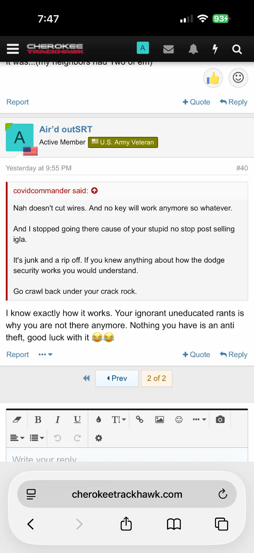Toggle bold formatting in reply editor
The width and height of the screenshot is (254, 553).
point(38,420)
